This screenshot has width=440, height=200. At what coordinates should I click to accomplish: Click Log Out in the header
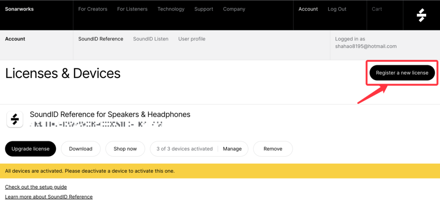(337, 9)
